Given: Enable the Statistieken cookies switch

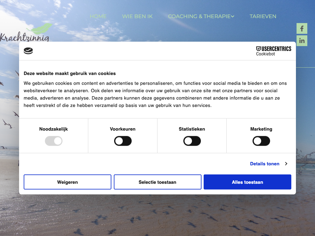Looking at the screenshot, I should pyautogui.click(x=192, y=141).
